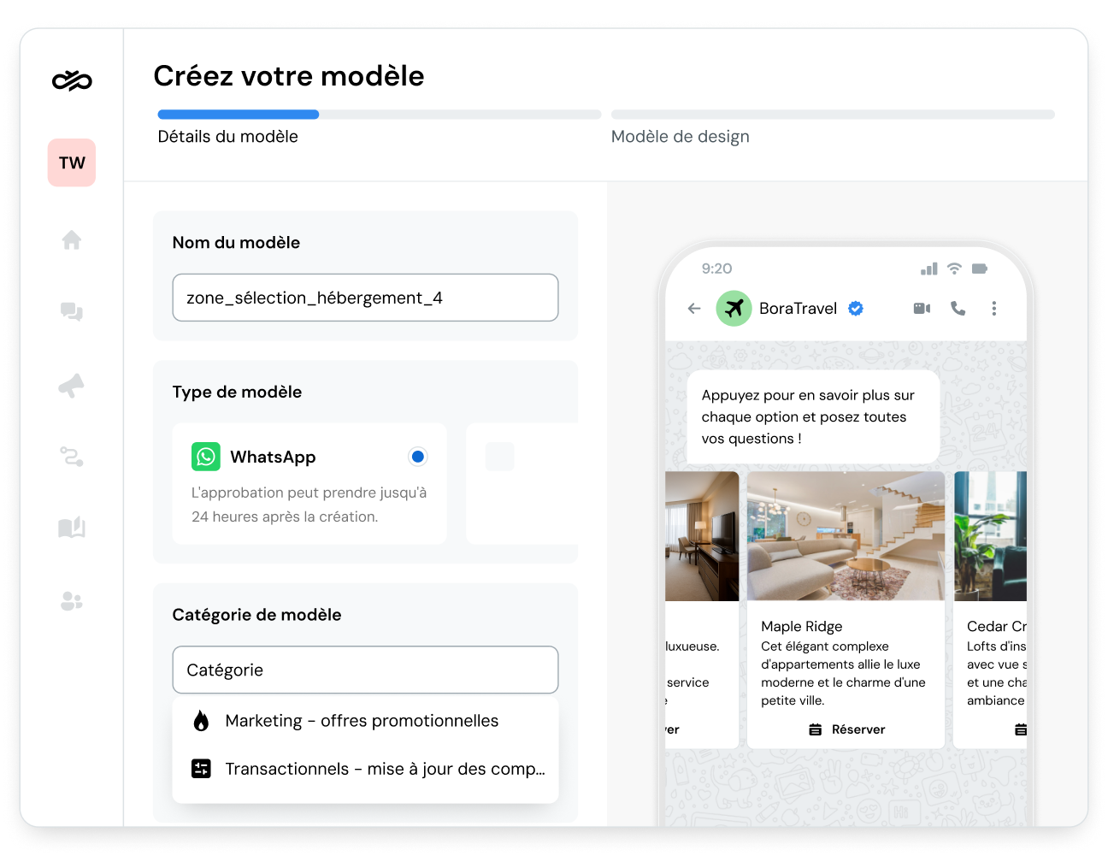
Task: Open the campaigns megaphone icon
Action: [x=72, y=386]
